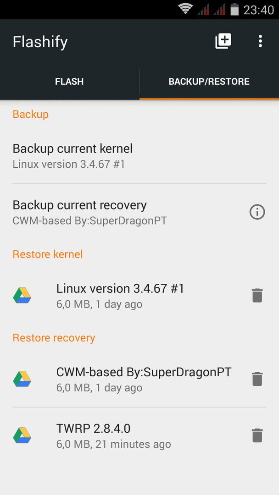The width and height of the screenshot is (279, 495).
Task: Tap the Flashify app title
Action: coord(40,42)
